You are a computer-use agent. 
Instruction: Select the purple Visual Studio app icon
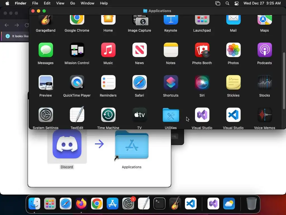pyautogui.click(x=202, y=115)
